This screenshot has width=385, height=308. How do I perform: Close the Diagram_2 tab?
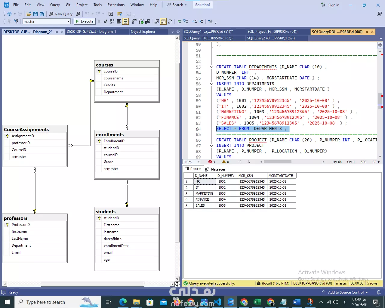pos(62,32)
